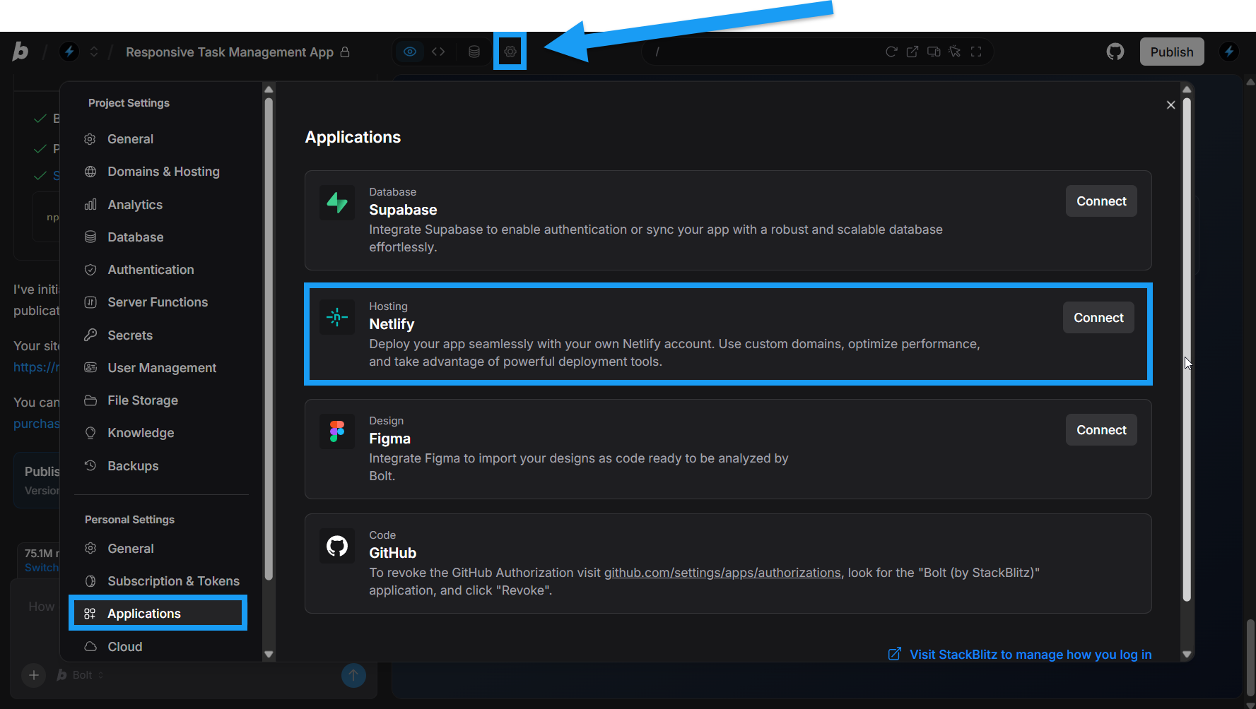1256x709 pixels.
Task: Click the Supabase logo icon
Action: tap(337, 203)
